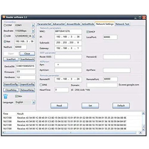This screenshot has width=149, height=149.
Task: Select the Net connection radio button
Action: [5, 42]
